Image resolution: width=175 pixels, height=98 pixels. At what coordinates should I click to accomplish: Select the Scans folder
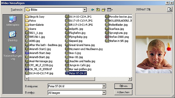31,29
